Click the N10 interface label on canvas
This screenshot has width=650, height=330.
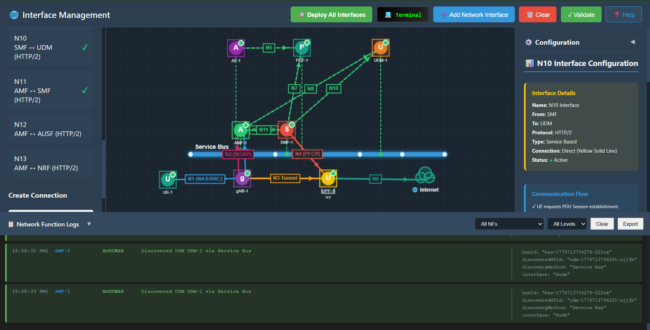pos(334,88)
